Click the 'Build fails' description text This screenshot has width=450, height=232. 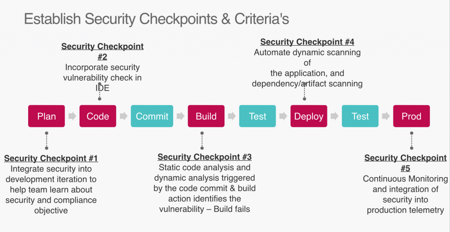232,209
